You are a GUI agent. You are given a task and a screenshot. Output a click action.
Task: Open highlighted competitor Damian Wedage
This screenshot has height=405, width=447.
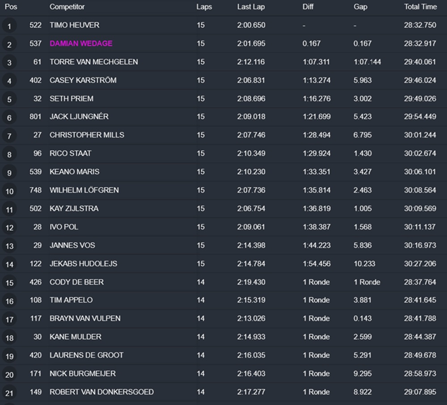pos(81,43)
